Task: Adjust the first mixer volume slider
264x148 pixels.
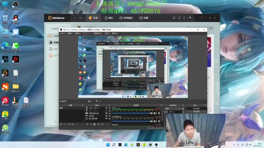Action: tap(132, 113)
